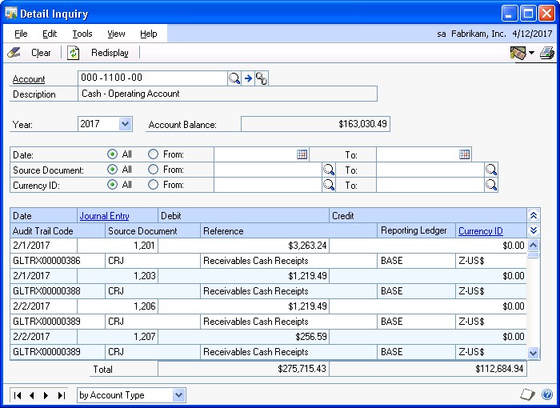560x408 pixels.
Task: Click the journal entry 1,206 cell
Action: tap(118, 306)
